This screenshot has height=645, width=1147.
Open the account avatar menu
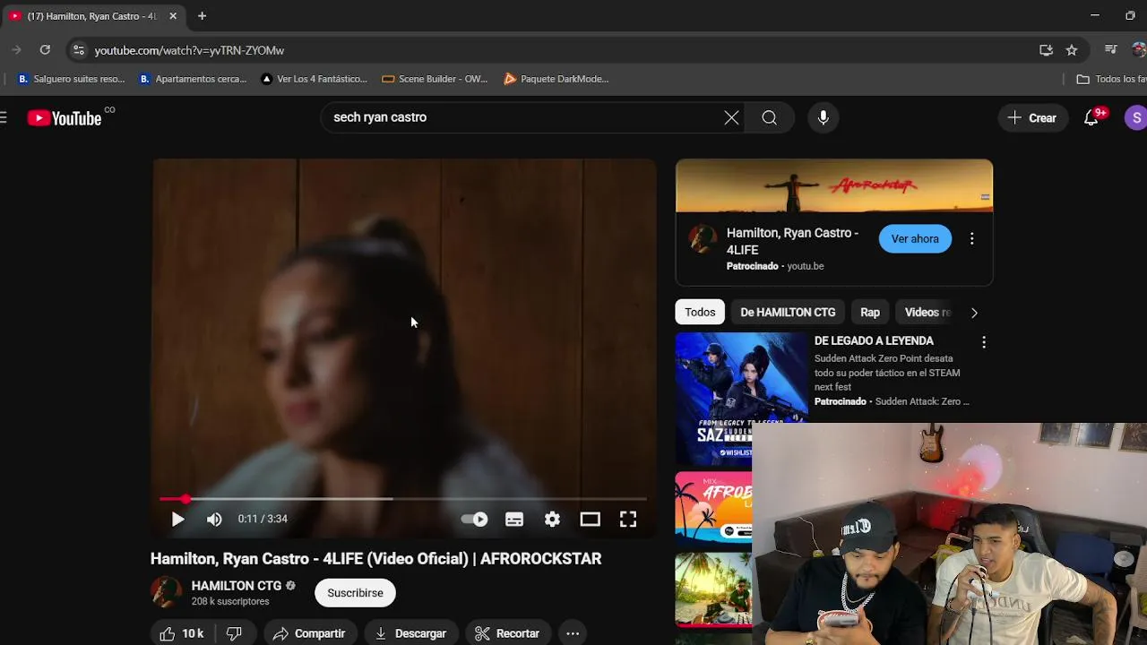pos(1136,118)
